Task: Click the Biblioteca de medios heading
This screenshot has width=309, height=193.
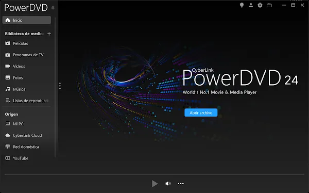Action: 24,34
